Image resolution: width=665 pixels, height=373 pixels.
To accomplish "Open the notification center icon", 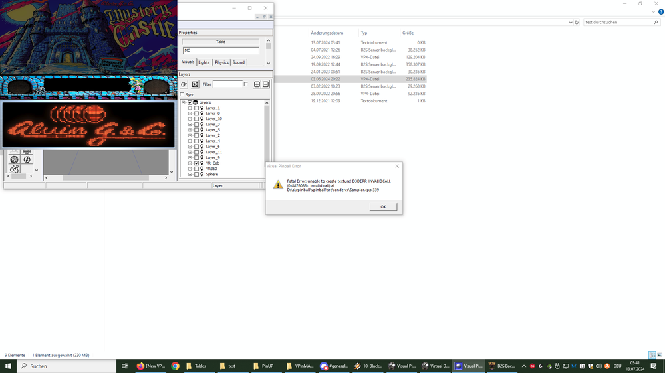I will (654, 366).
